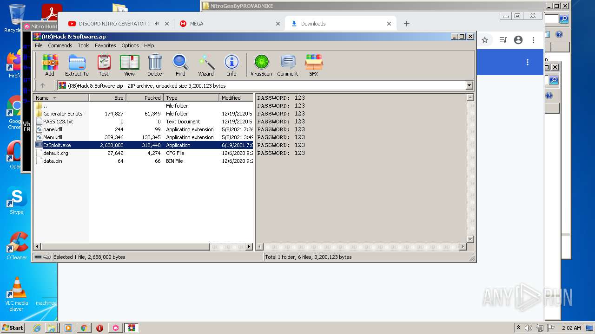Click the Add toolbar icon in WinRAR

click(x=49, y=65)
